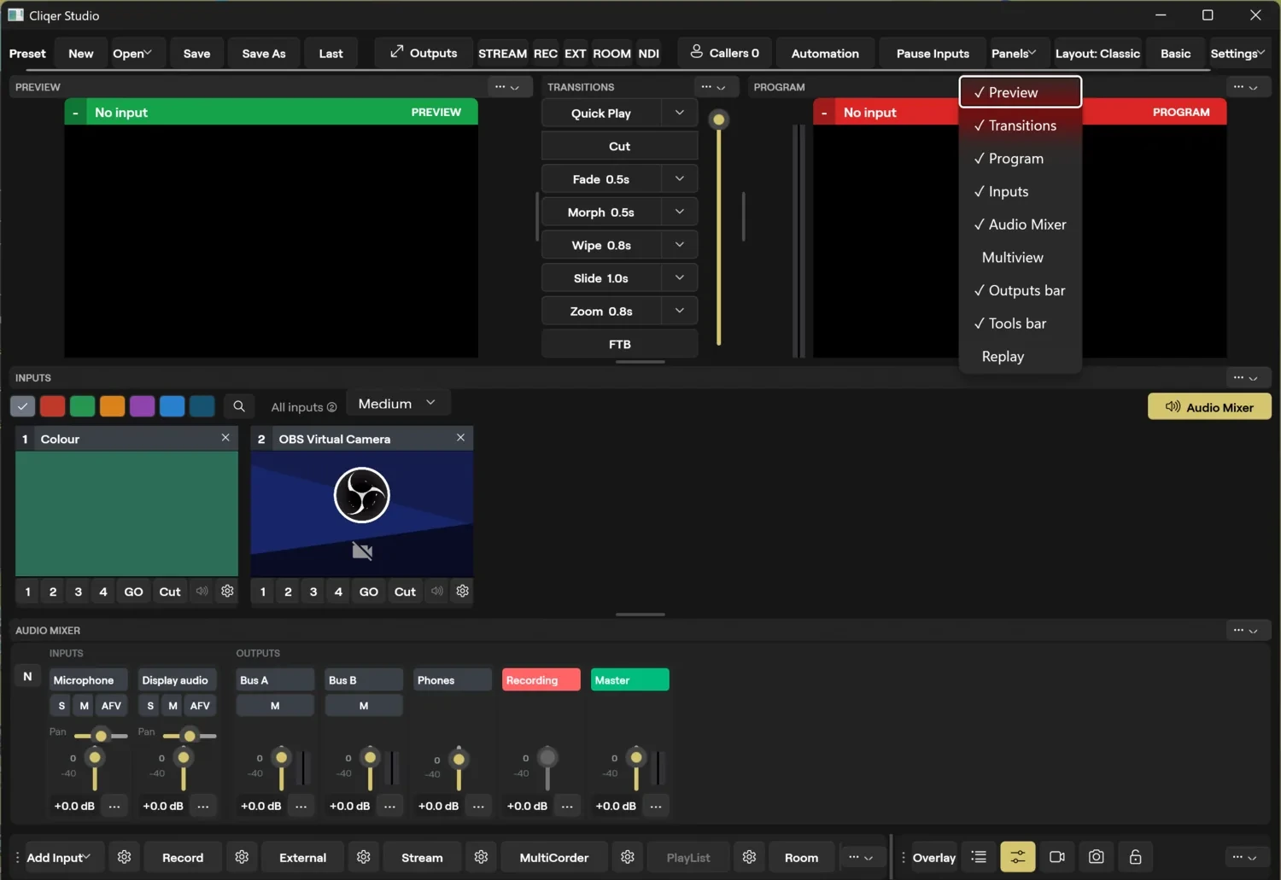1281x880 pixels.
Task: Open settings gear on OBS Virtual Camera input
Action: tap(462, 591)
